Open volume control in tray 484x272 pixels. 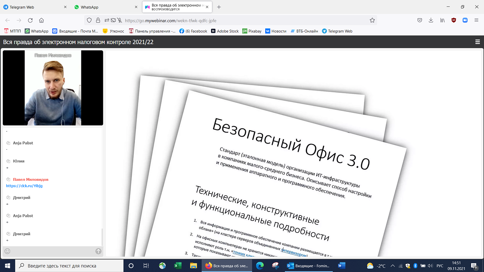(x=430, y=266)
